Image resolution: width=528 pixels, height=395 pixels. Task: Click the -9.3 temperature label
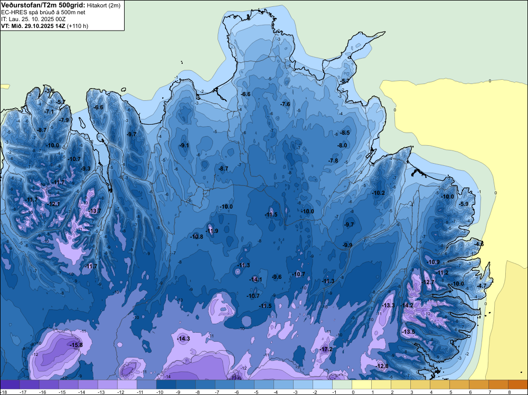pos(86,168)
